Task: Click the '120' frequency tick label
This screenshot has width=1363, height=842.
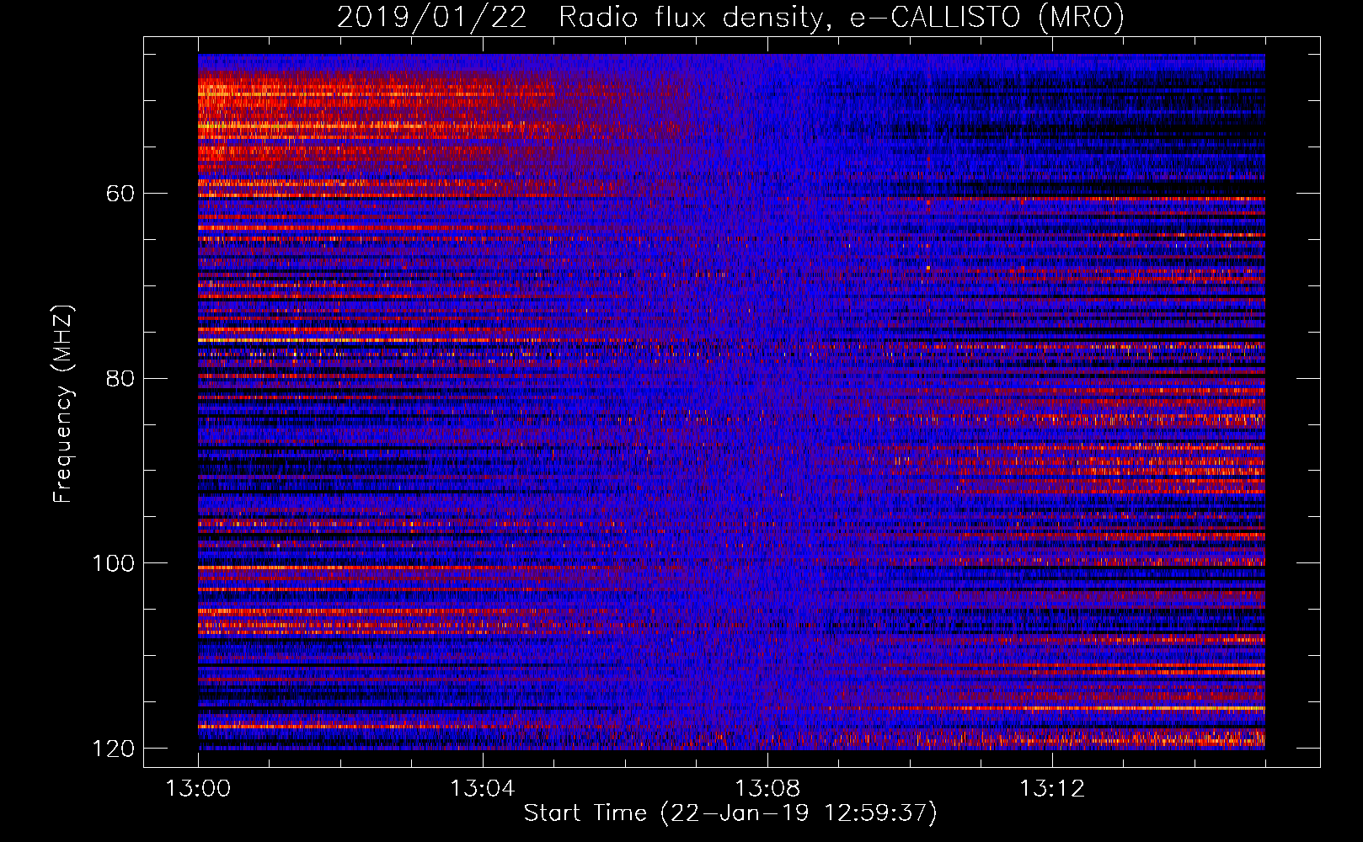Action: point(114,749)
